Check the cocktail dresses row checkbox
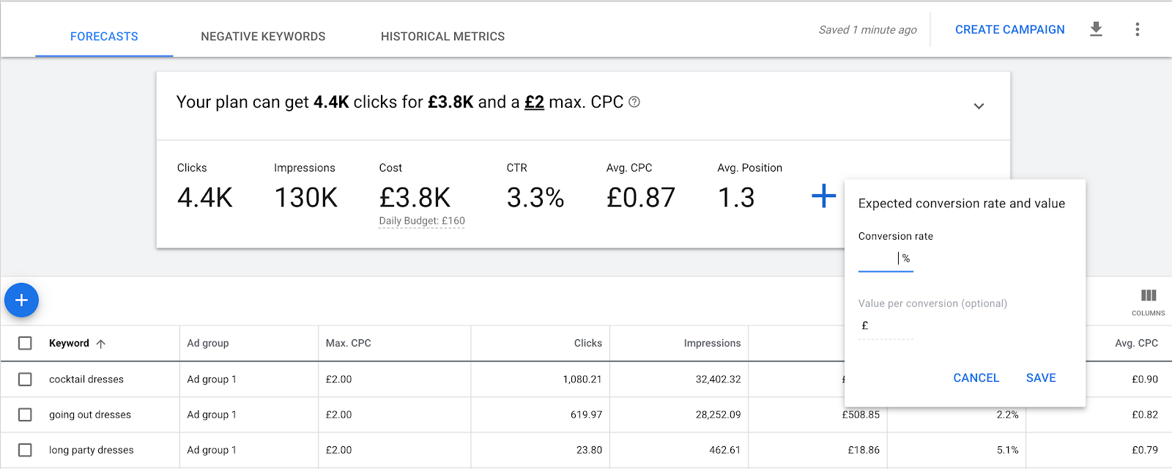Viewport: 1172px width, 469px height. point(25,379)
